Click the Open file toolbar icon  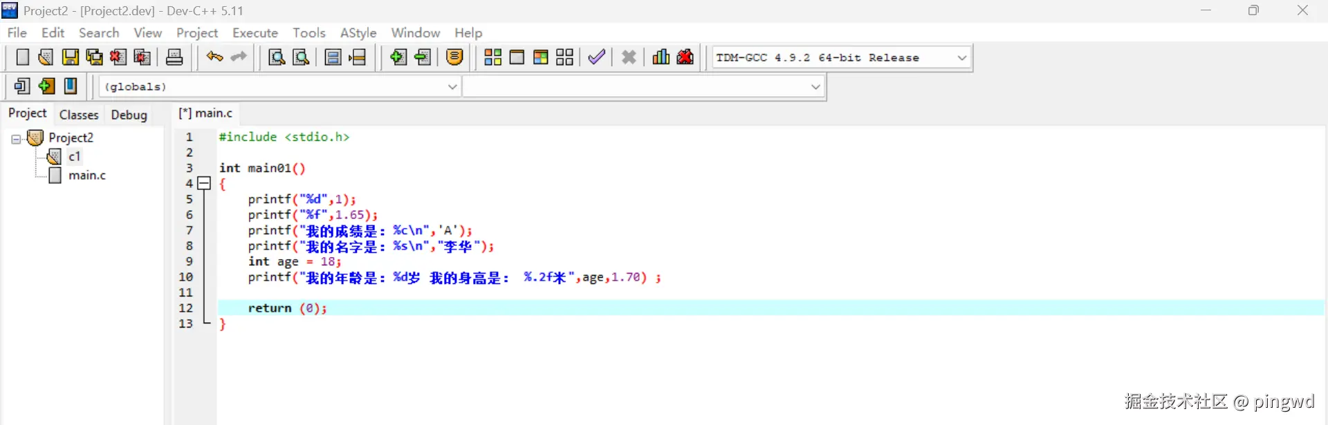click(46, 57)
